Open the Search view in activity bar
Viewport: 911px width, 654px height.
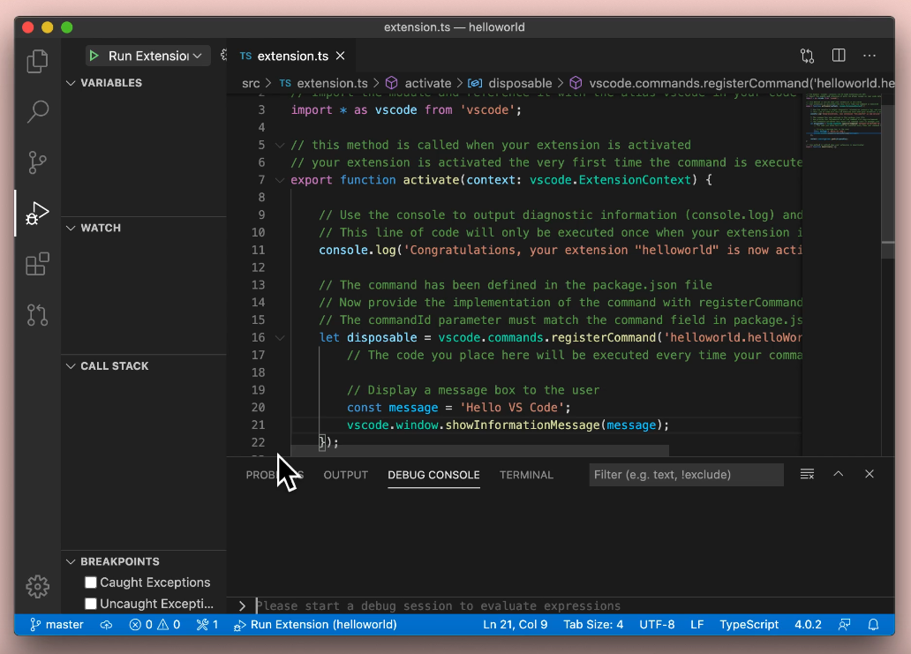tap(37, 111)
